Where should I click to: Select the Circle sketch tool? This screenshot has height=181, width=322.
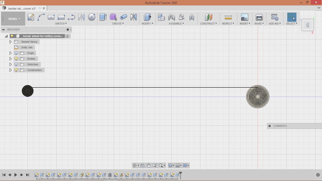[x=91, y=17]
